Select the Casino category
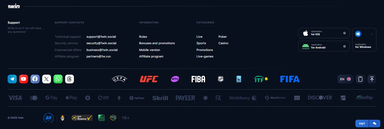The height and width of the screenshot is (129, 384). pyautogui.click(x=223, y=43)
